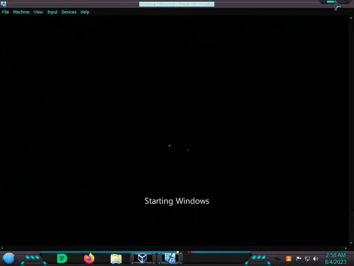The width and height of the screenshot is (354, 266).
Task: Click the volume speaker icon
Action: 315,258
